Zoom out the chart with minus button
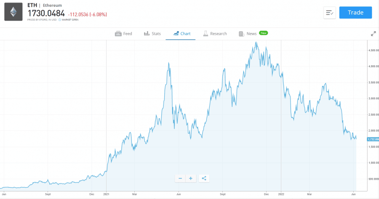 (180, 178)
